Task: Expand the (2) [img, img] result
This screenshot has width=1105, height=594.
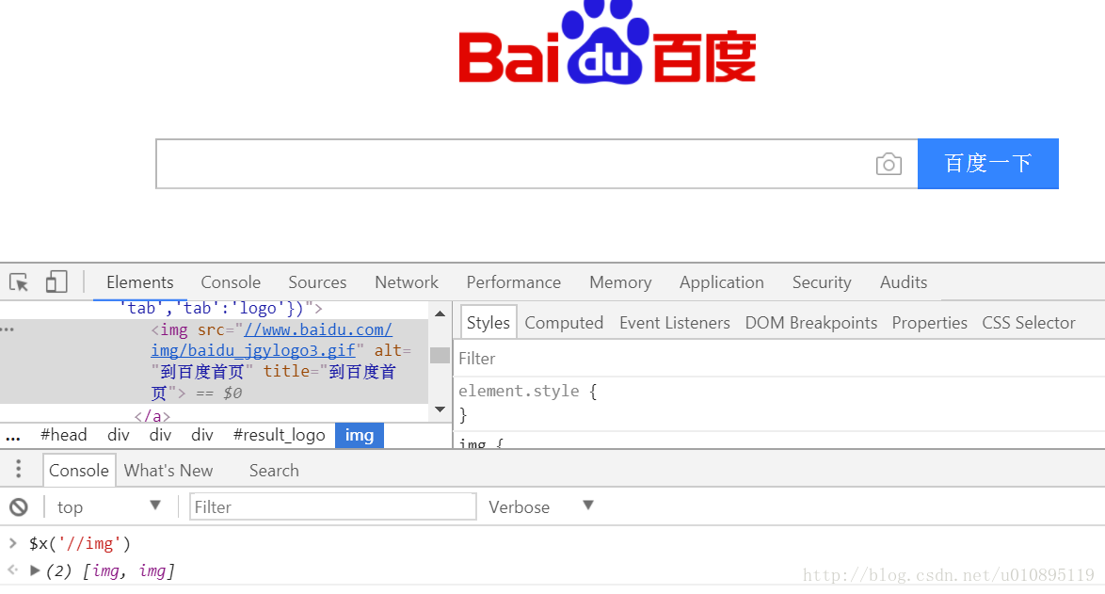Action: pyautogui.click(x=35, y=570)
